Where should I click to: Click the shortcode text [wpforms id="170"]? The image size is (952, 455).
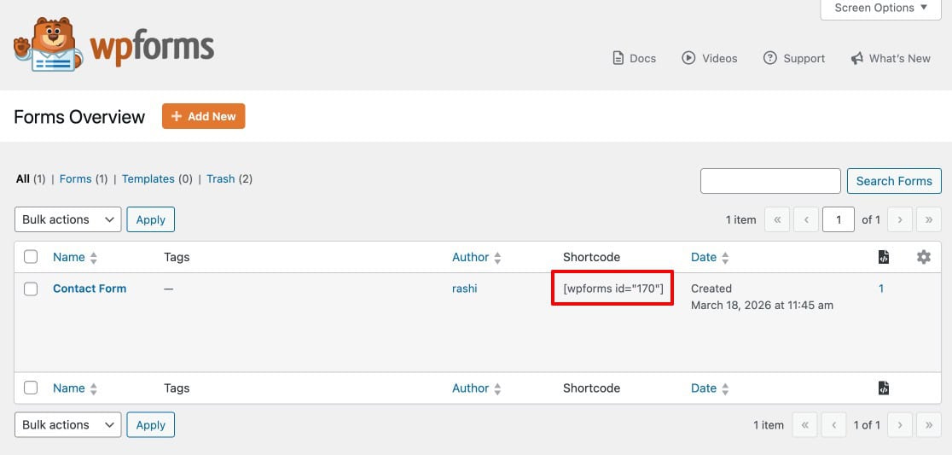pyautogui.click(x=612, y=289)
